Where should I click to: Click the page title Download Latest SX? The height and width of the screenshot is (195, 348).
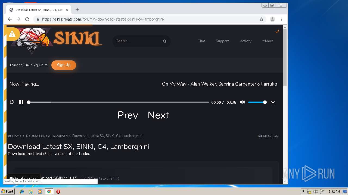tap(79, 147)
